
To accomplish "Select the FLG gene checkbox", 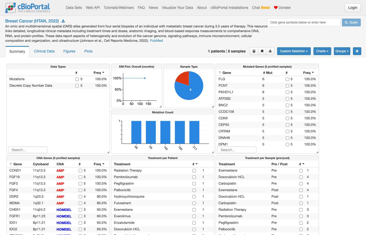I will pyautogui.click(x=287, y=79).
